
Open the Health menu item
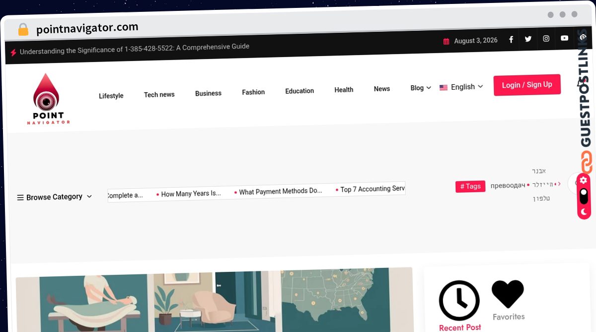pos(344,90)
